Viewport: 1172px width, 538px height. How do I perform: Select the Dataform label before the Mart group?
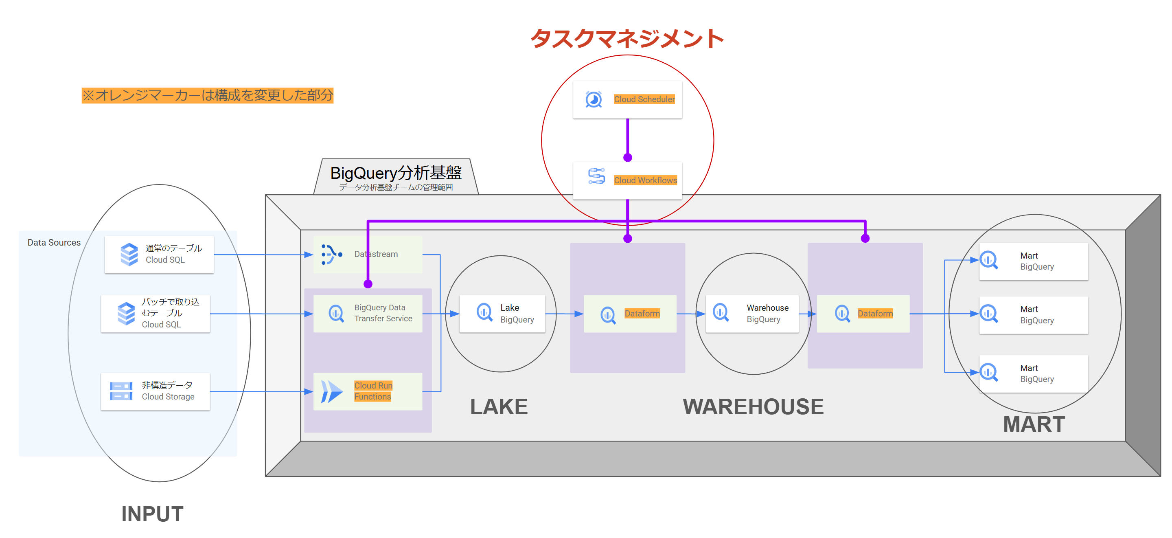(x=875, y=313)
